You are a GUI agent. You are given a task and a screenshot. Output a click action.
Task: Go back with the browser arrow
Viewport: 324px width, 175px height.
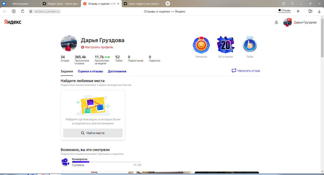coord(5,11)
